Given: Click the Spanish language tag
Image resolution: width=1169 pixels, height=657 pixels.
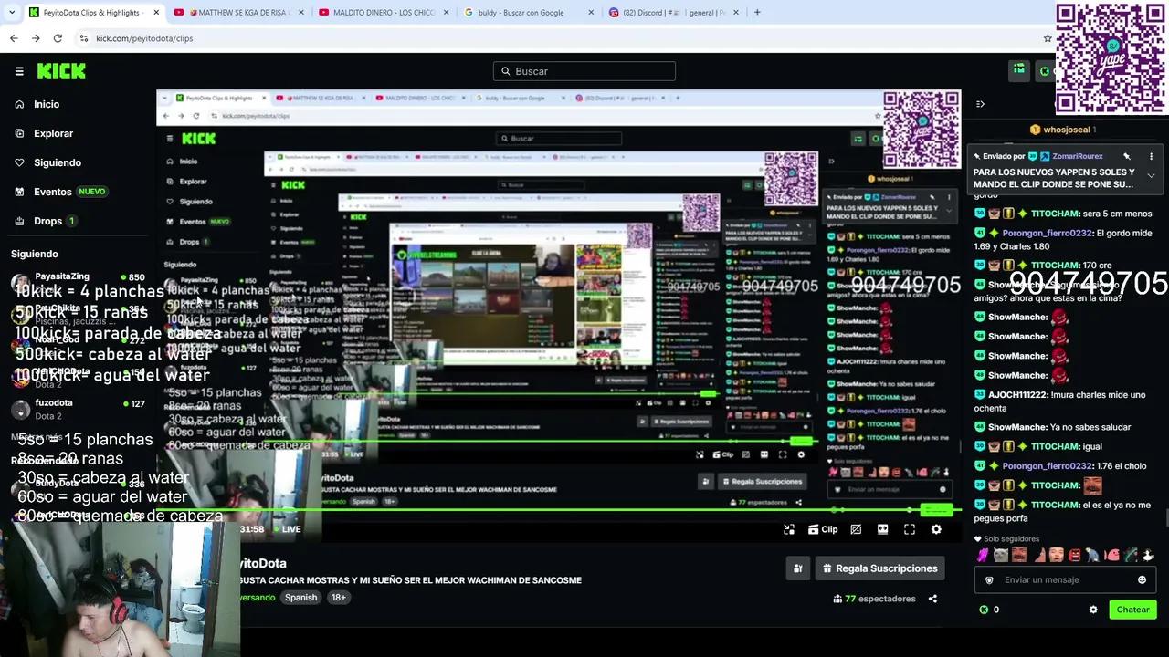Looking at the screenshot, I should pos(300,598).
